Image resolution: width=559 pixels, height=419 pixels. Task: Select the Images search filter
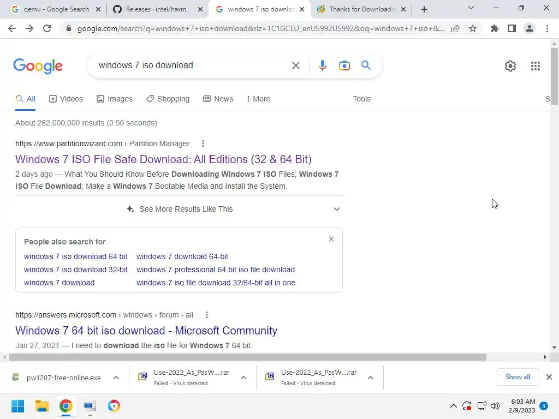(115, 99)
